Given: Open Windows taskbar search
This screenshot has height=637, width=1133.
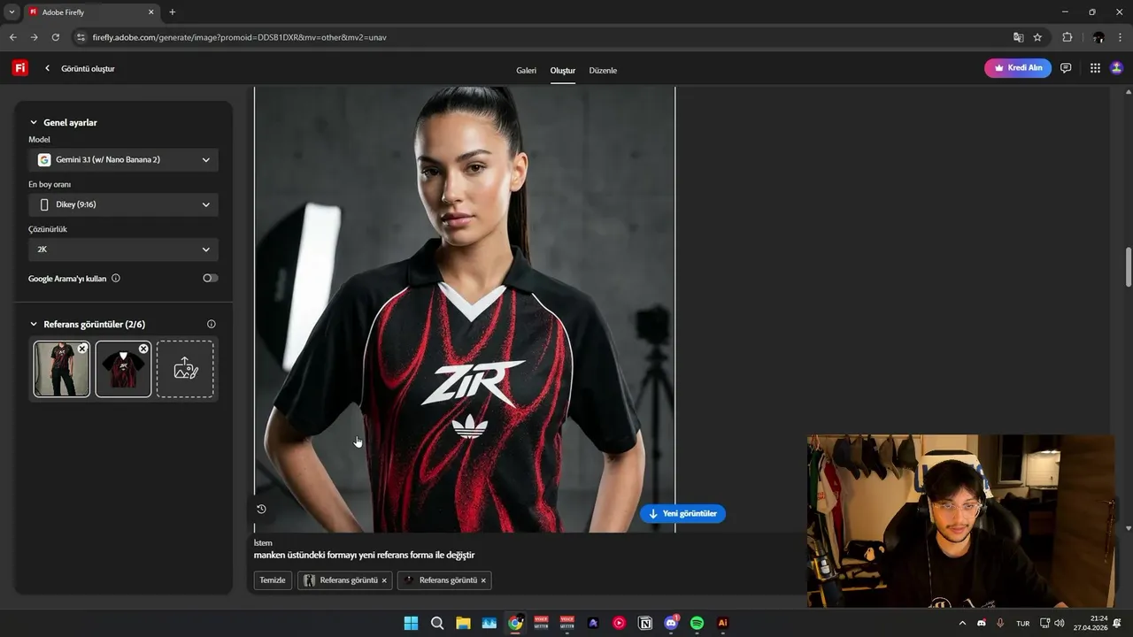Looking at the screenshot, I should click(437, 623).
